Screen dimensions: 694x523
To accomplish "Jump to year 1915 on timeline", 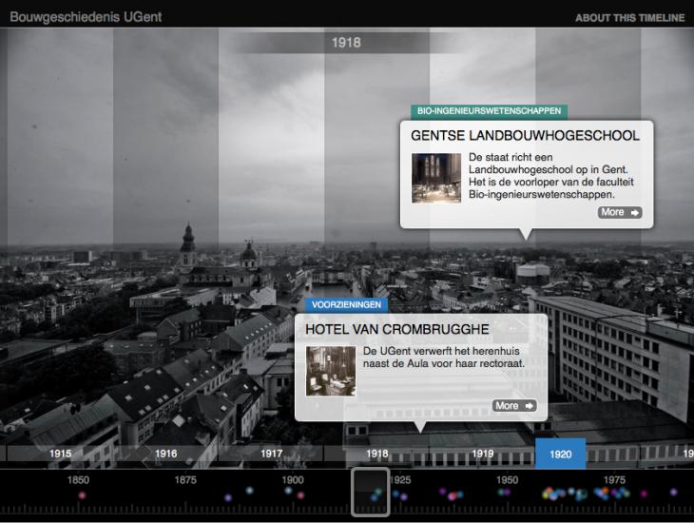I will coord(60,454).
